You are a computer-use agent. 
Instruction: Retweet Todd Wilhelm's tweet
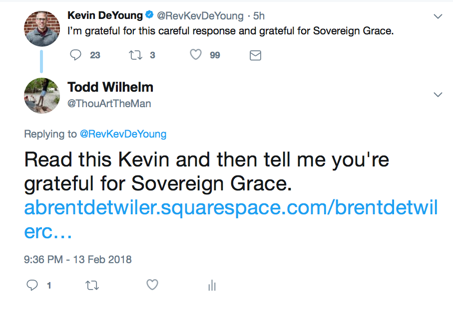pyautogui.click(x=92, y=285)
